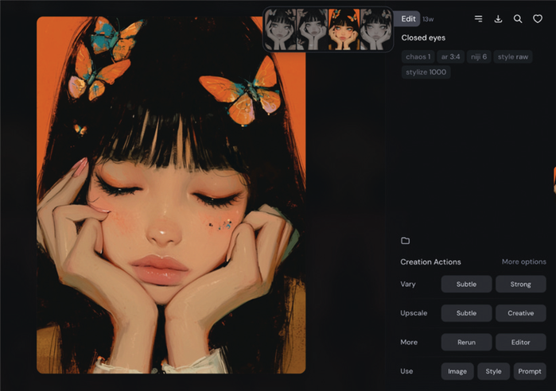The height and width of the screenshot is (391, 556).
Task: Click the 'stylize 1000' parameter tag
Action: tap(426, 72)
